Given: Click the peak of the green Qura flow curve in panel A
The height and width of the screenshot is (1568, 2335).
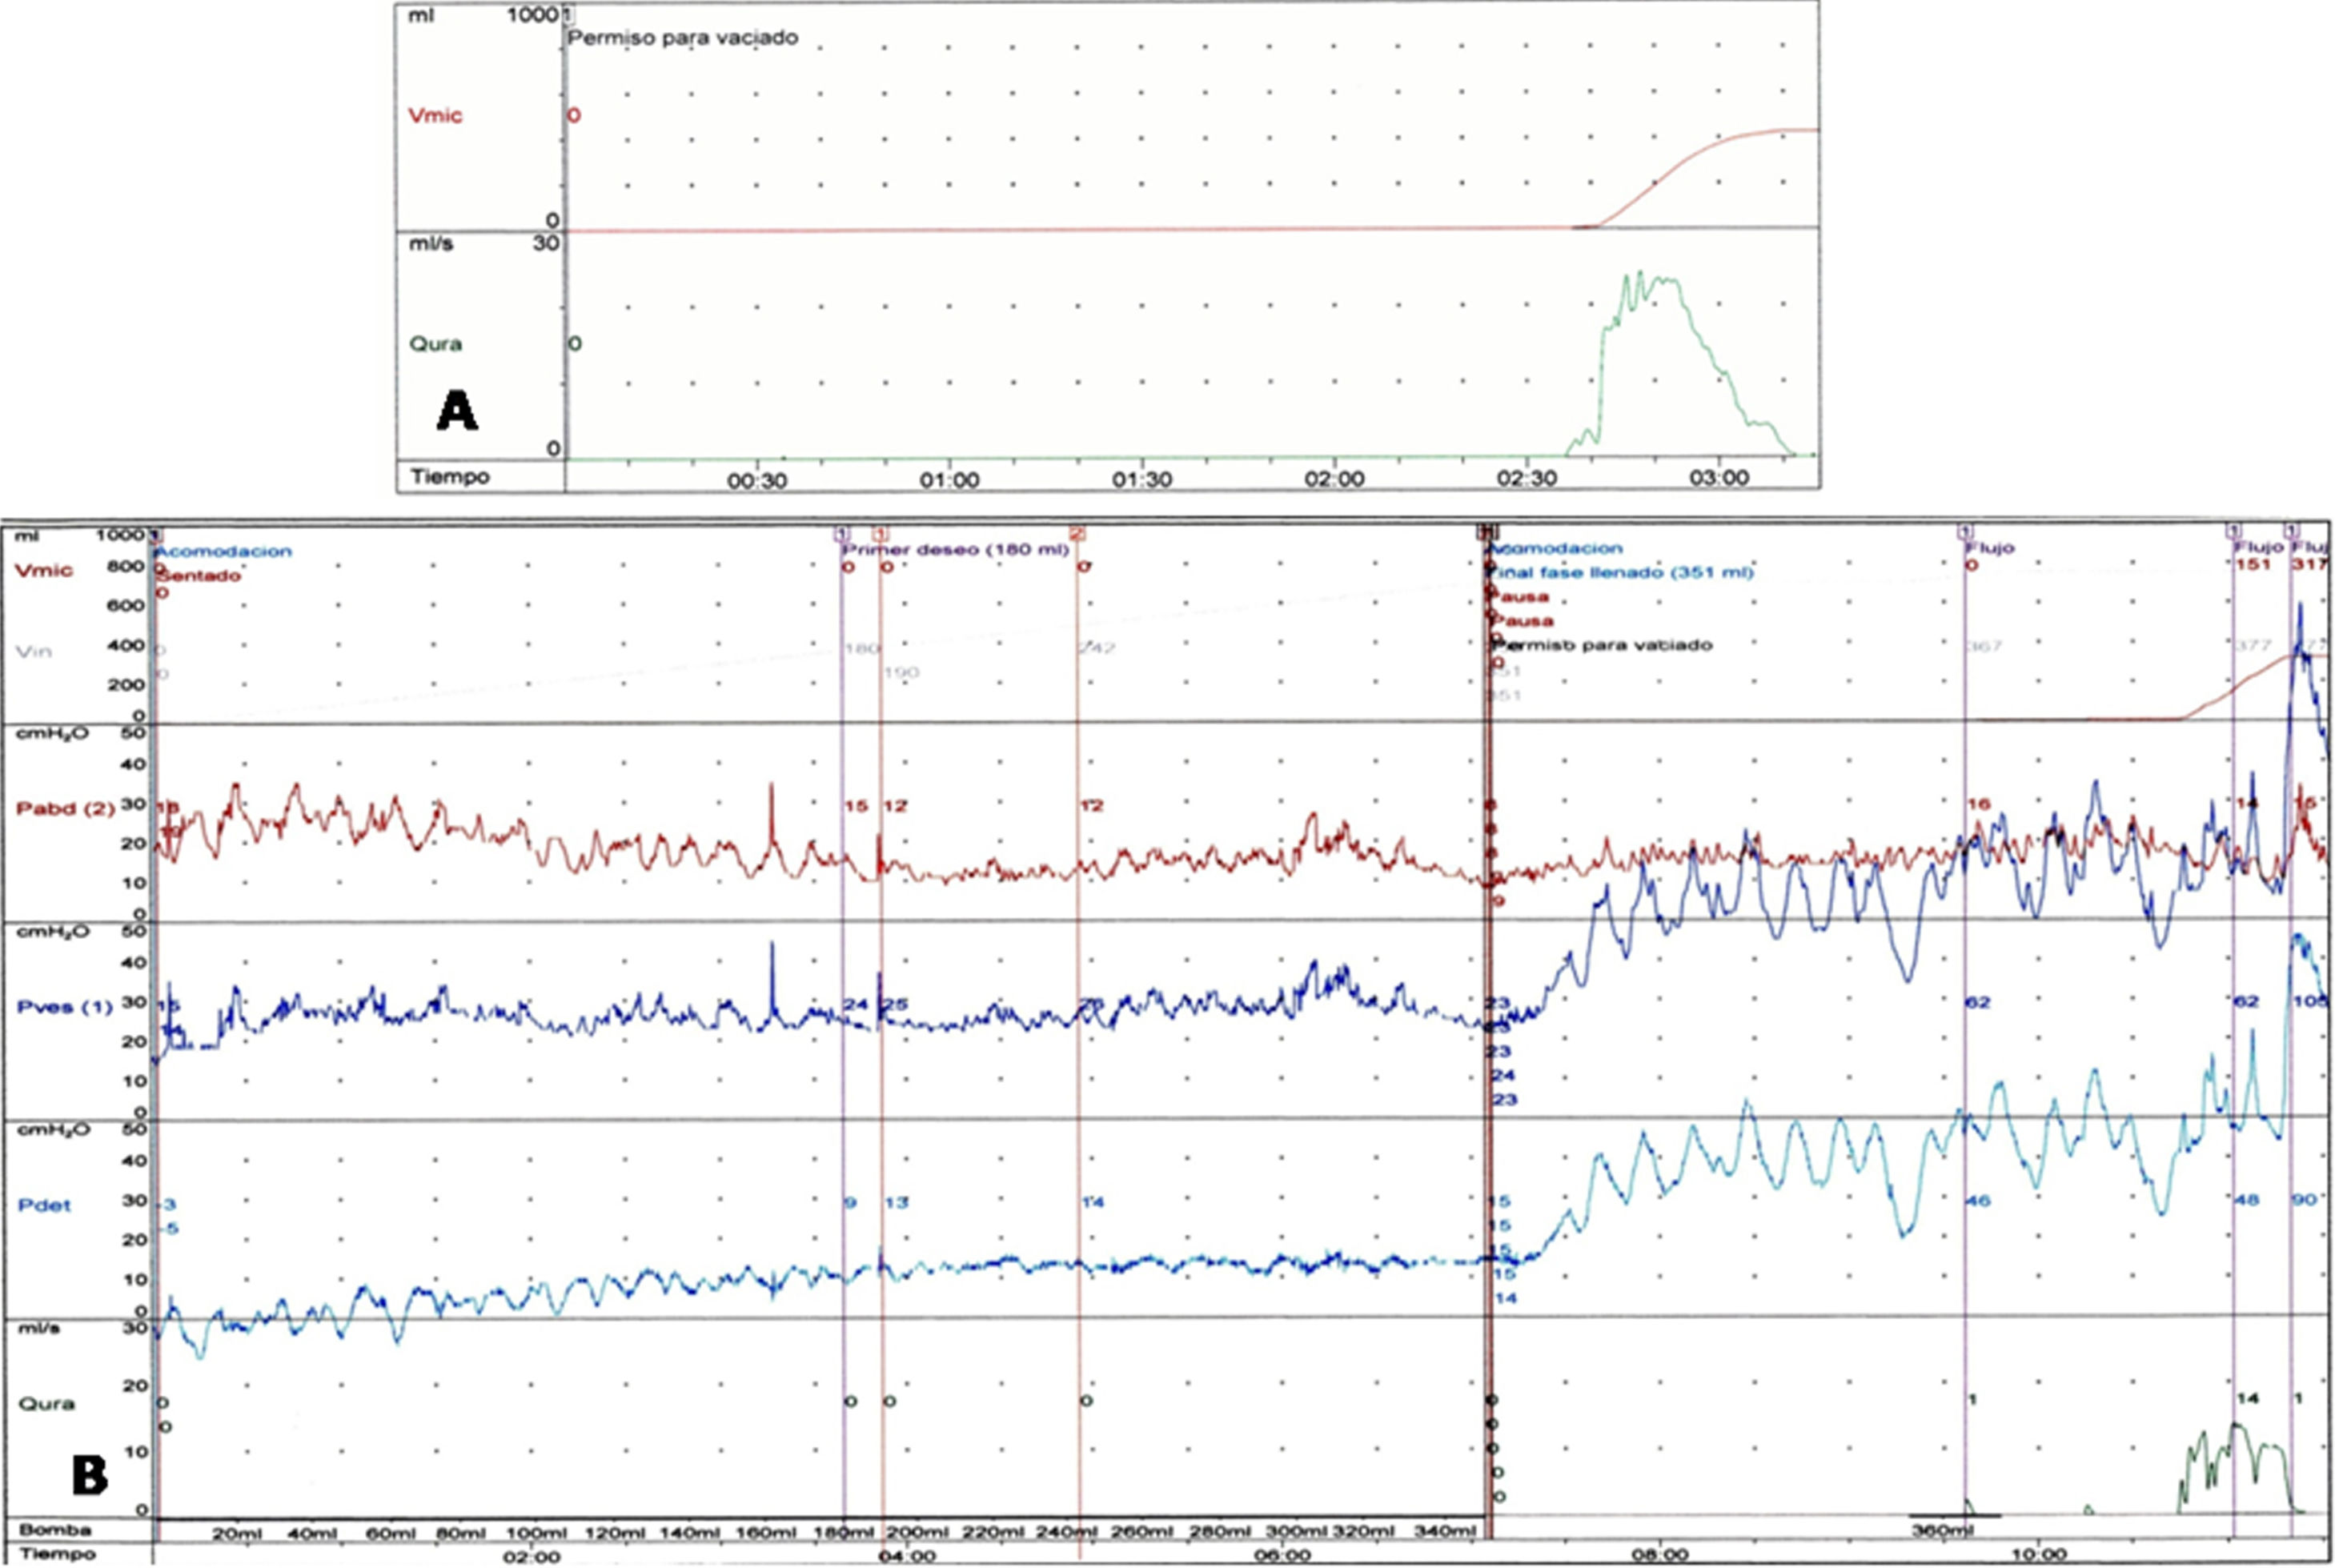Looking at the screenshot, I should tap(1641, 272).
